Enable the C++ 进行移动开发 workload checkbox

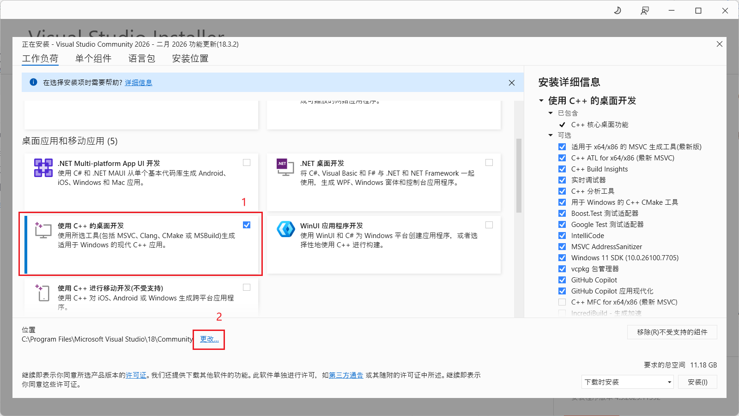[247, 288]
